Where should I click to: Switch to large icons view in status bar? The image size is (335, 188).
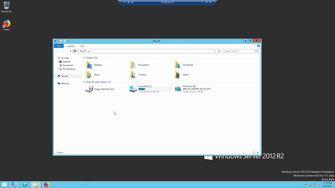258,152
